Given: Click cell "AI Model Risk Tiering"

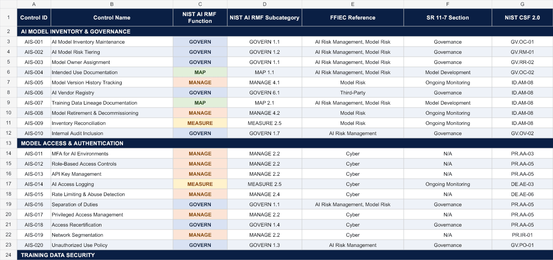Looking at the screenshot, I should (112, 52).
